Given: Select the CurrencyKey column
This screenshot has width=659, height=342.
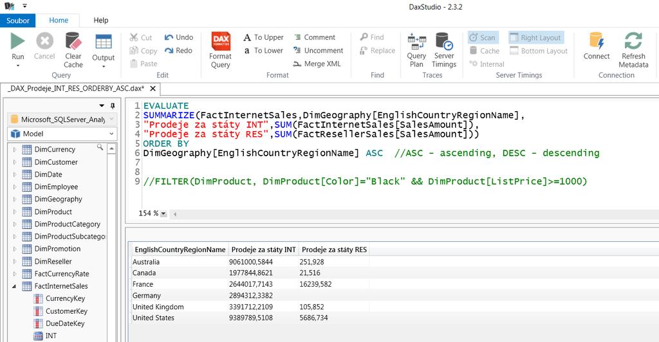Looking at the screenshot, I should pyautogui.click(x=65, y=298).
